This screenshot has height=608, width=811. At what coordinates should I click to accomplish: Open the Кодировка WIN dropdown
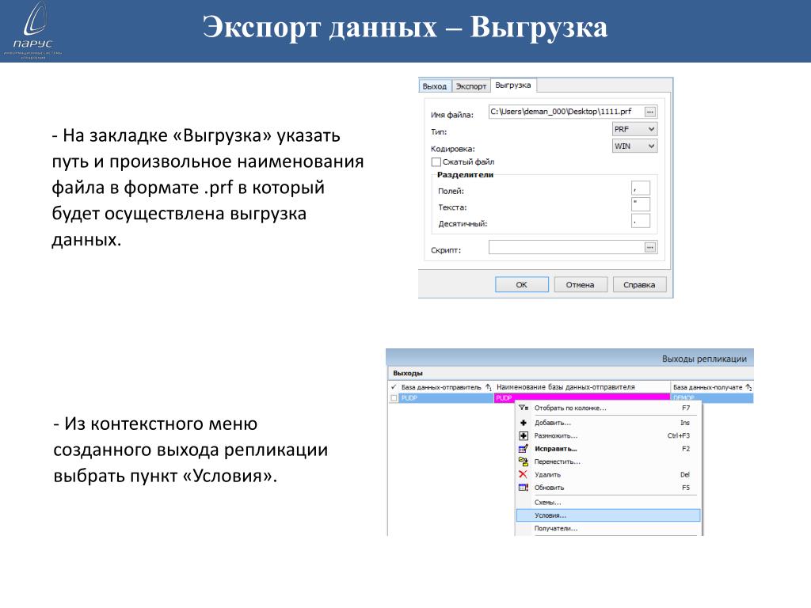tap(634, 146)
